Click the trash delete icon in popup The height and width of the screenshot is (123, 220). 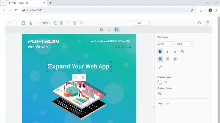(x=83, y=78)
